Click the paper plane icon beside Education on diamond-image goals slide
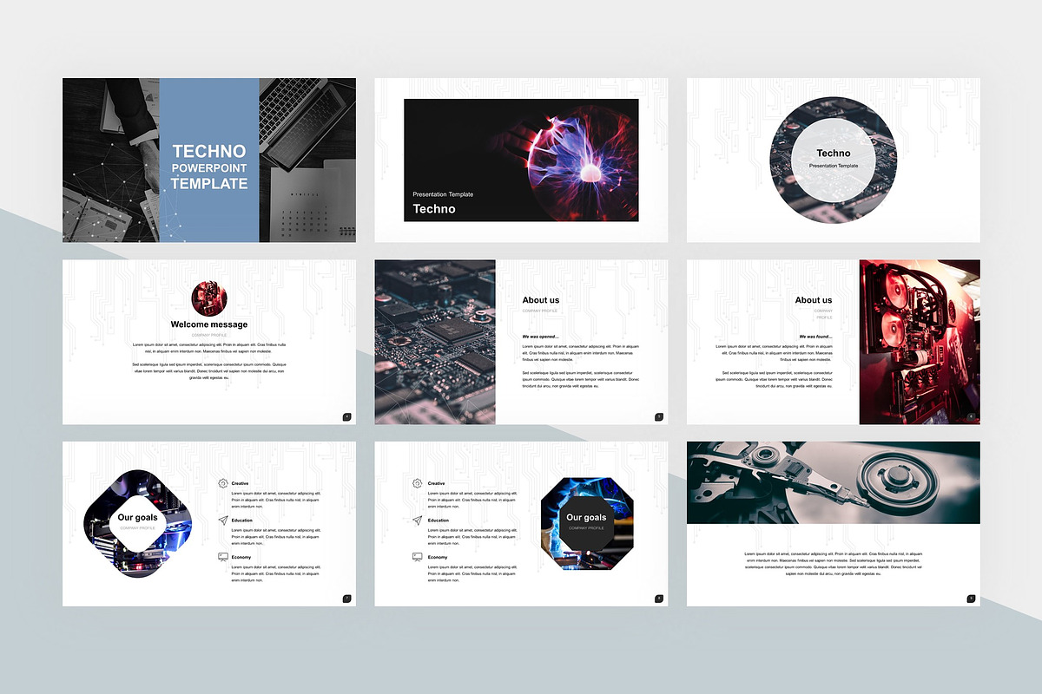The height and width of the screenshot is (694, 1042). coord(223,520)
